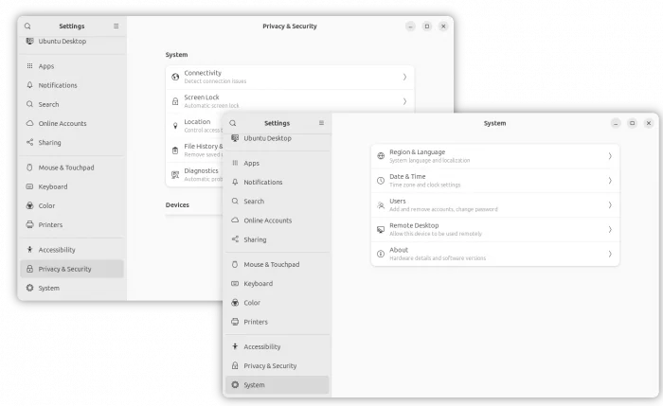The image size is (663, 406).
Task: Expand the Connectivity row chevron
Action: pyautogui.click(x=404, y=77)
